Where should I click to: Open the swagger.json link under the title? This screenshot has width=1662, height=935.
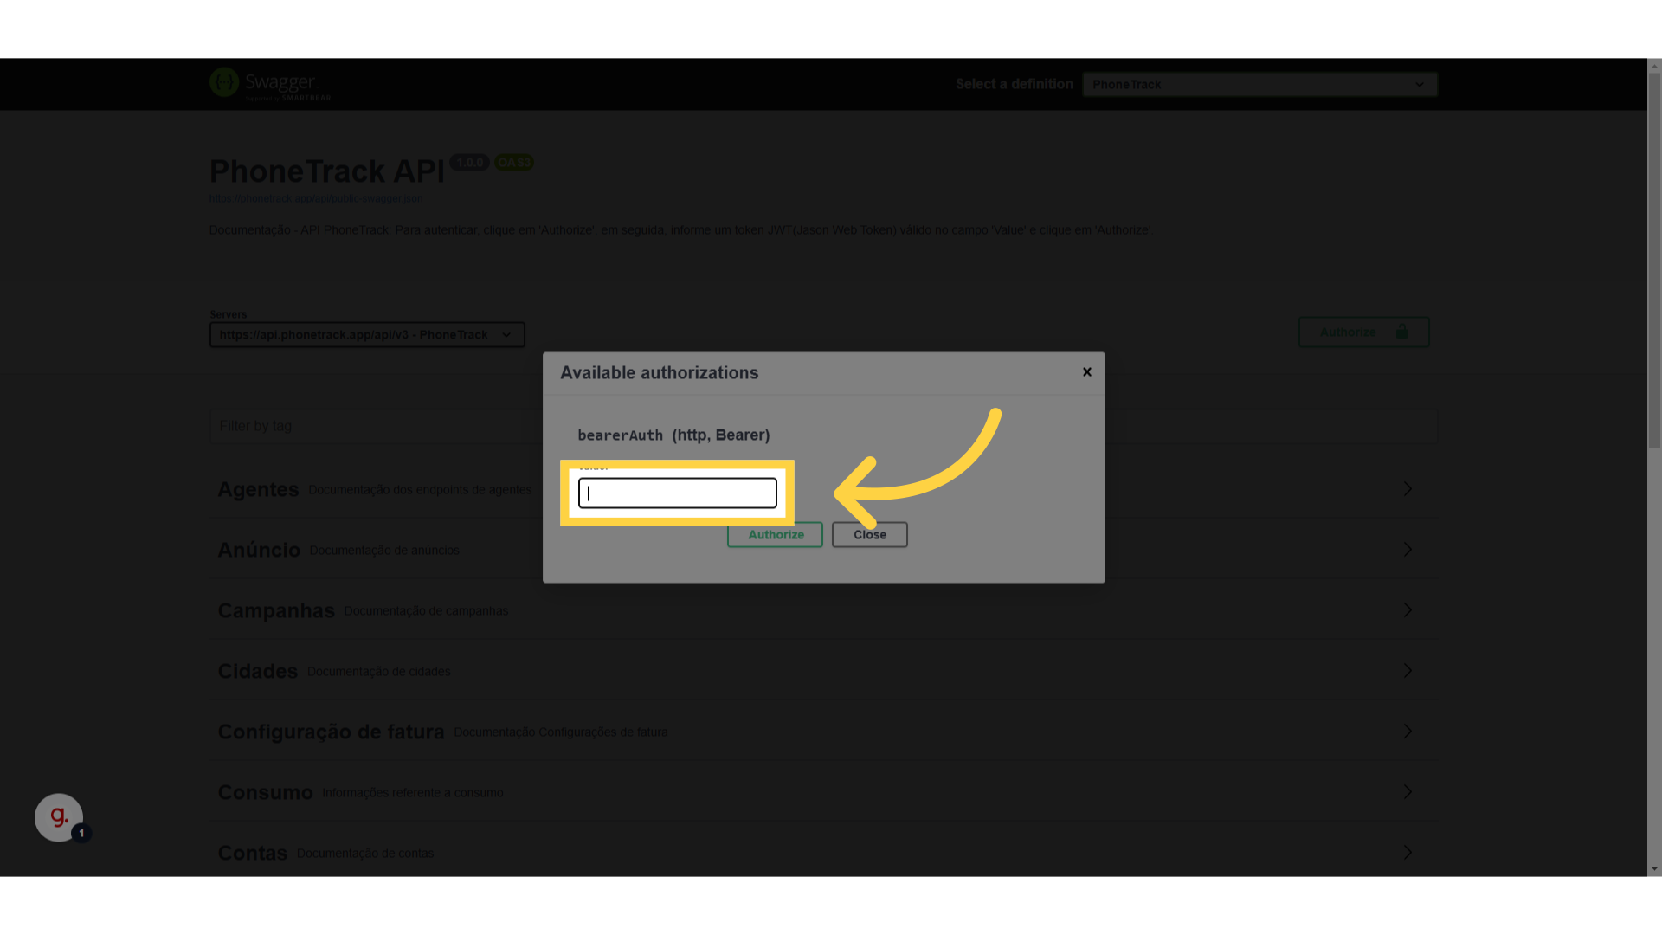click(316, 198)
